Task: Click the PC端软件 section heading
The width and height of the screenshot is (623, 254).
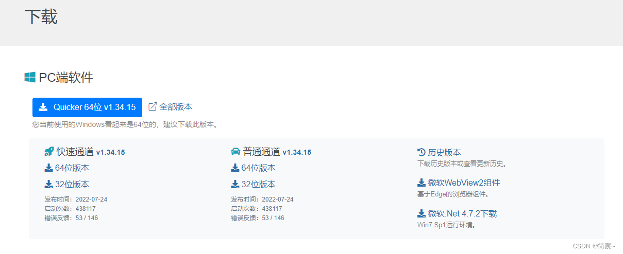Action: pyautogui.click(x=66, y=78)
